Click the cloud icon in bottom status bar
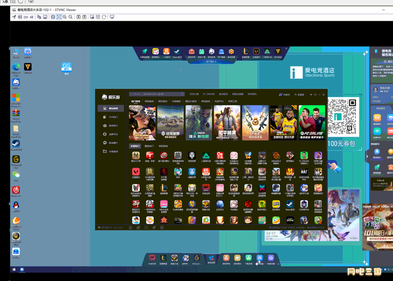Screen dimensions: 393x281 click(146, 228)
